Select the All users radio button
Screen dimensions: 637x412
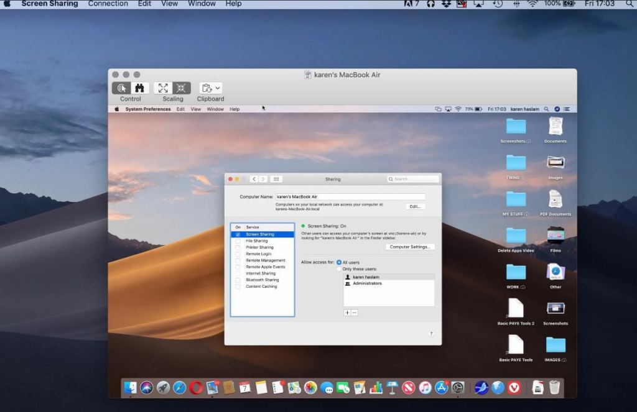point(339,263)
